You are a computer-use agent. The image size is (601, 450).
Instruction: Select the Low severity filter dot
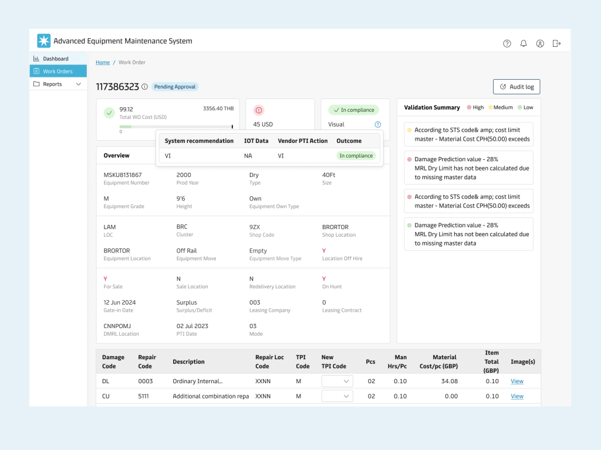point(520,107)
